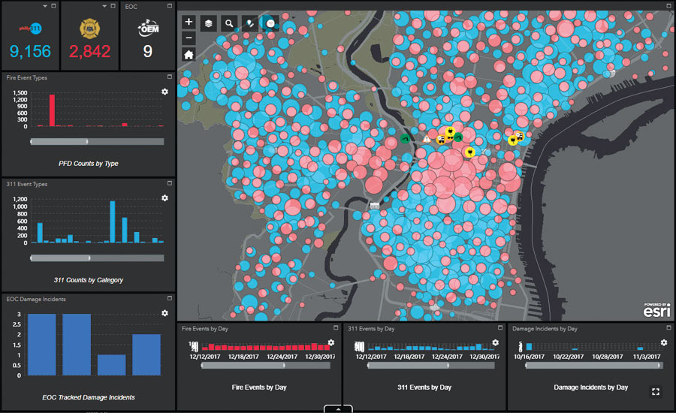Zoom out on the map
The width and height of the screenshot is (676, 413).
189,38
